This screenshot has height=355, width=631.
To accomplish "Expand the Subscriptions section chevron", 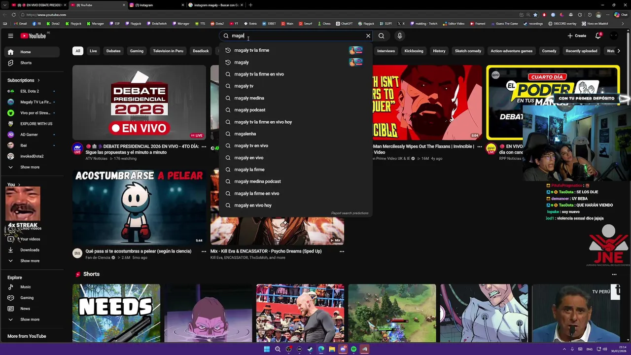I will tap(38, 80).
